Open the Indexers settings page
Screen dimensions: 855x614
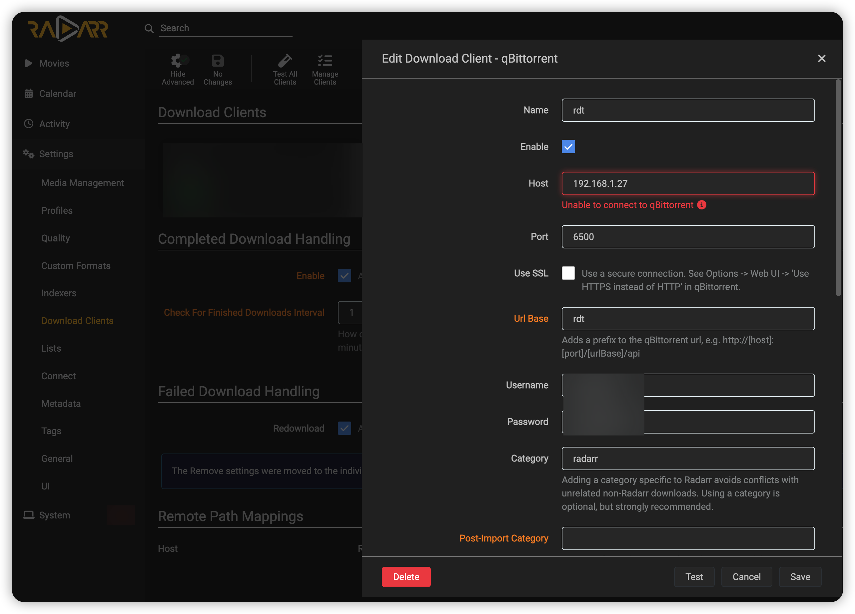pyautogui.click(x=59, y=293)
